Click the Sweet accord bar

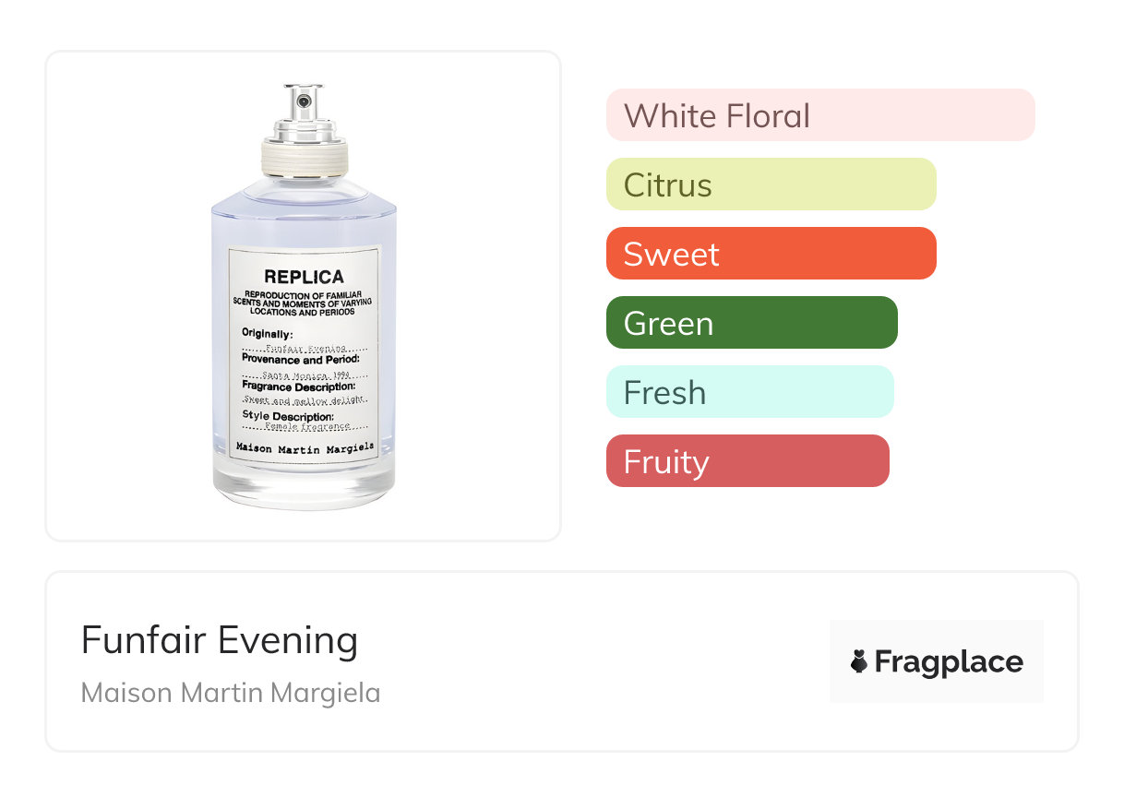click(x=771, y=254)
